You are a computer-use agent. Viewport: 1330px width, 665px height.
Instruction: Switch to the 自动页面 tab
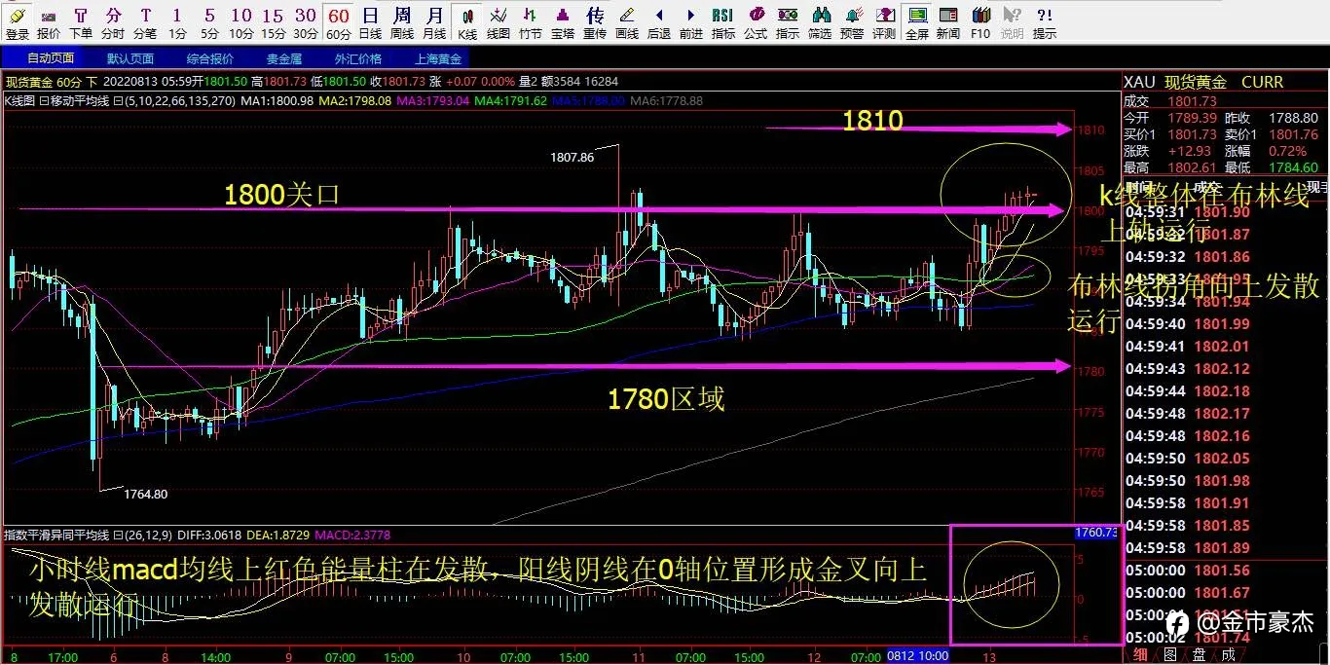pos(51,58)
